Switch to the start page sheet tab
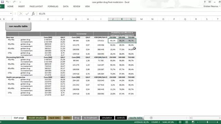The height and width of the screenshot is (124, 221). point(19,118)
